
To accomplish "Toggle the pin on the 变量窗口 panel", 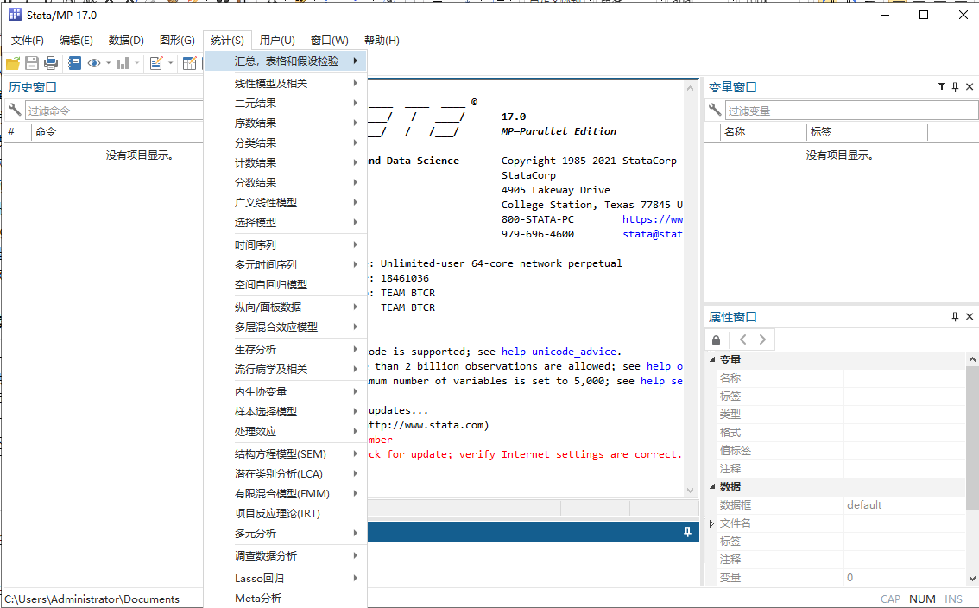I will point(955,87).
